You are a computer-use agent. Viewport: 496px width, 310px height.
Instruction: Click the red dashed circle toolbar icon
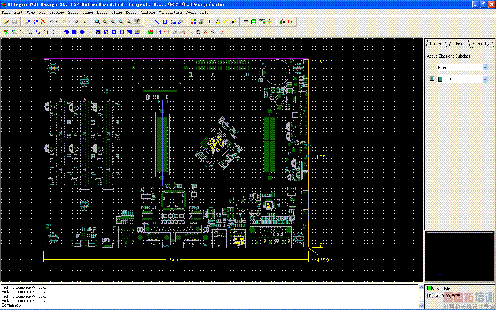pyautogui.click(x=290, y=22)
